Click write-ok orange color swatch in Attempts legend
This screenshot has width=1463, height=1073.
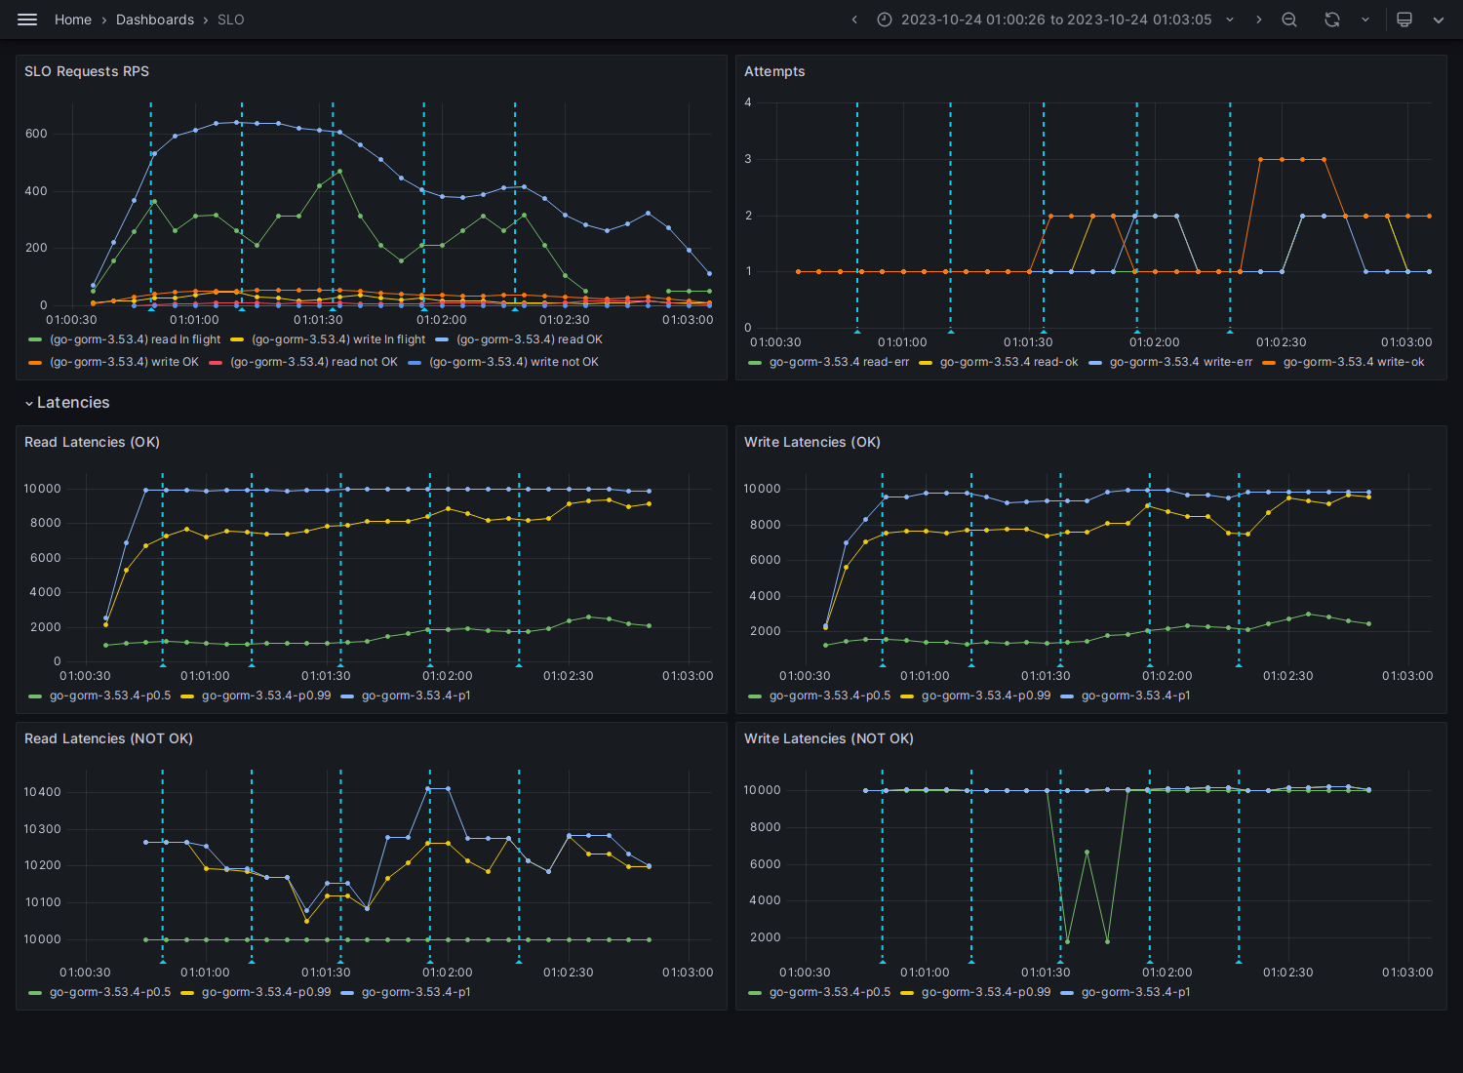click(x=1269, y=363)
